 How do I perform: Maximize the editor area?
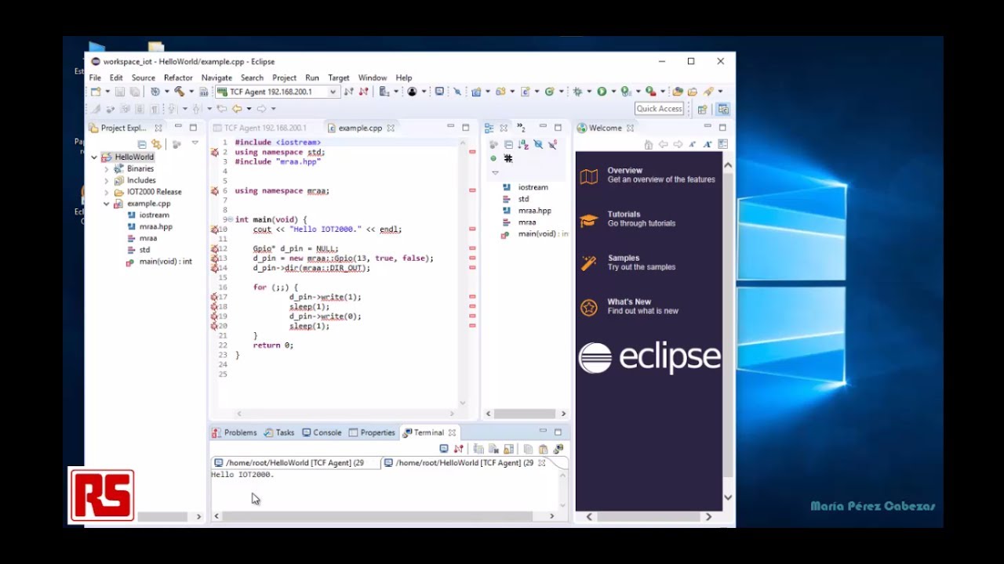coord(465,127)
